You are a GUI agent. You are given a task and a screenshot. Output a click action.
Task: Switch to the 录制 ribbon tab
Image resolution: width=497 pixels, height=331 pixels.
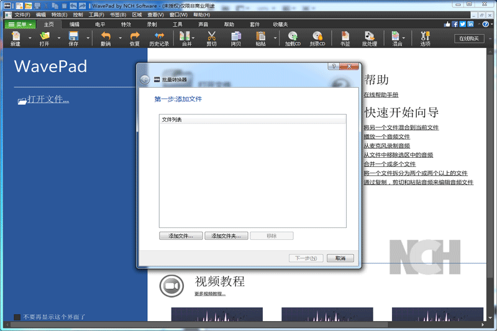point(152,24)
